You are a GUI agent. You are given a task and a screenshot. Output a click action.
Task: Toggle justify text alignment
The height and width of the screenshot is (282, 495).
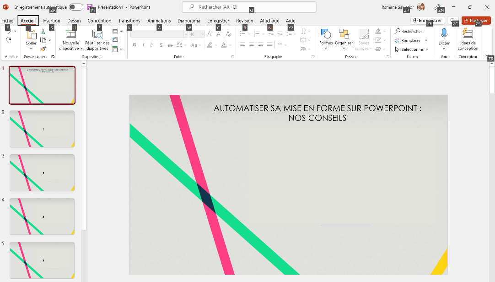269,45
